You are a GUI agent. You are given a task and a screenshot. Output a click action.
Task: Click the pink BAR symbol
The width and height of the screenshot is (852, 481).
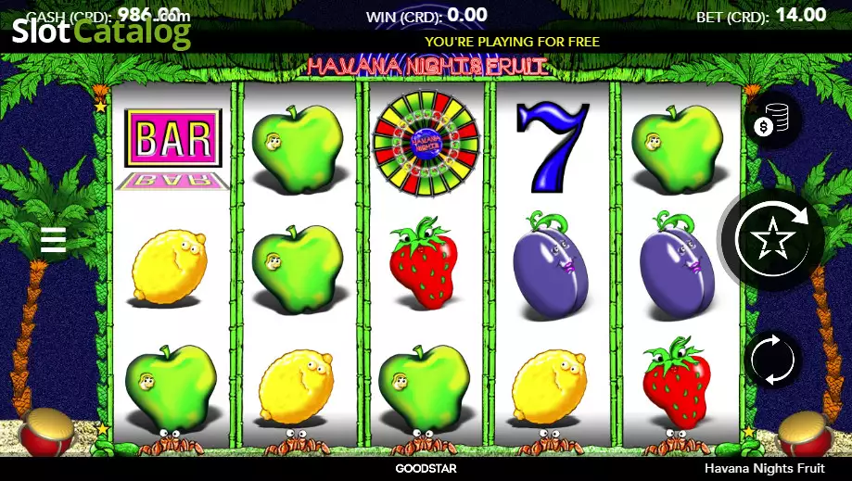[x=173, y=138]
